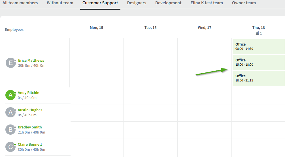Select the Office shift 15:00 - 18:00
This screenshot has width=285, height=157.
coord(258,62)
